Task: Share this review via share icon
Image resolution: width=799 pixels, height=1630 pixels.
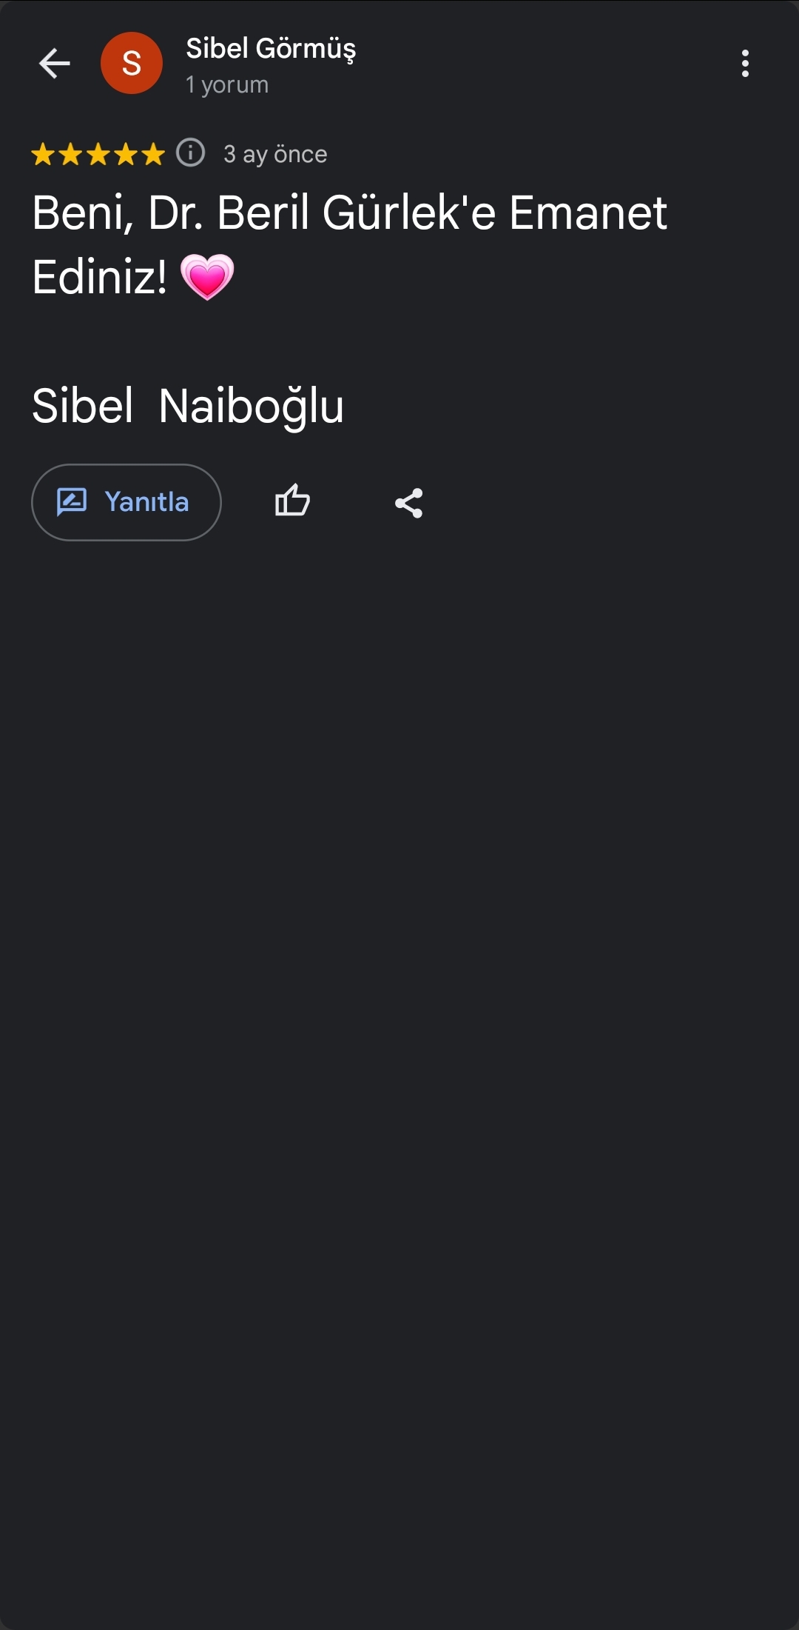Action: (x=408, y=503)
